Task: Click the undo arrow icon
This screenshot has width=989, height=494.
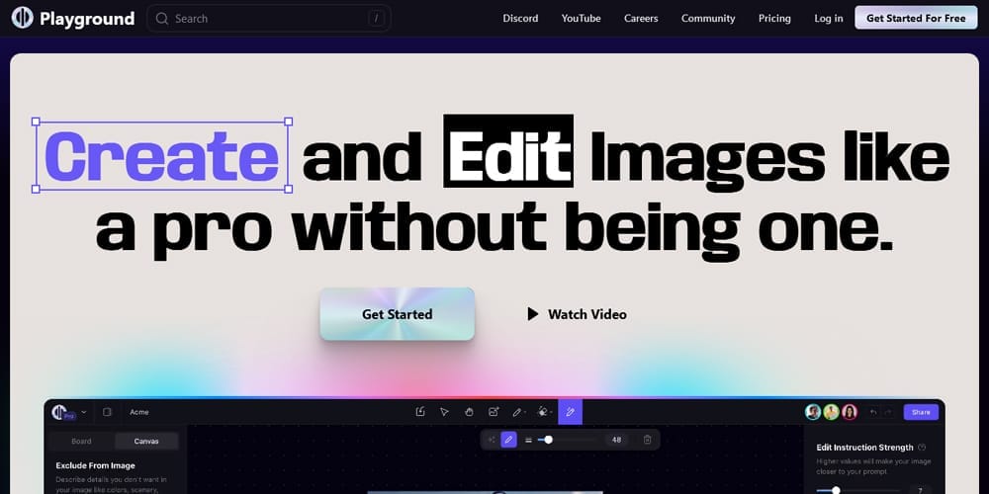Action: tap(873, 412)
